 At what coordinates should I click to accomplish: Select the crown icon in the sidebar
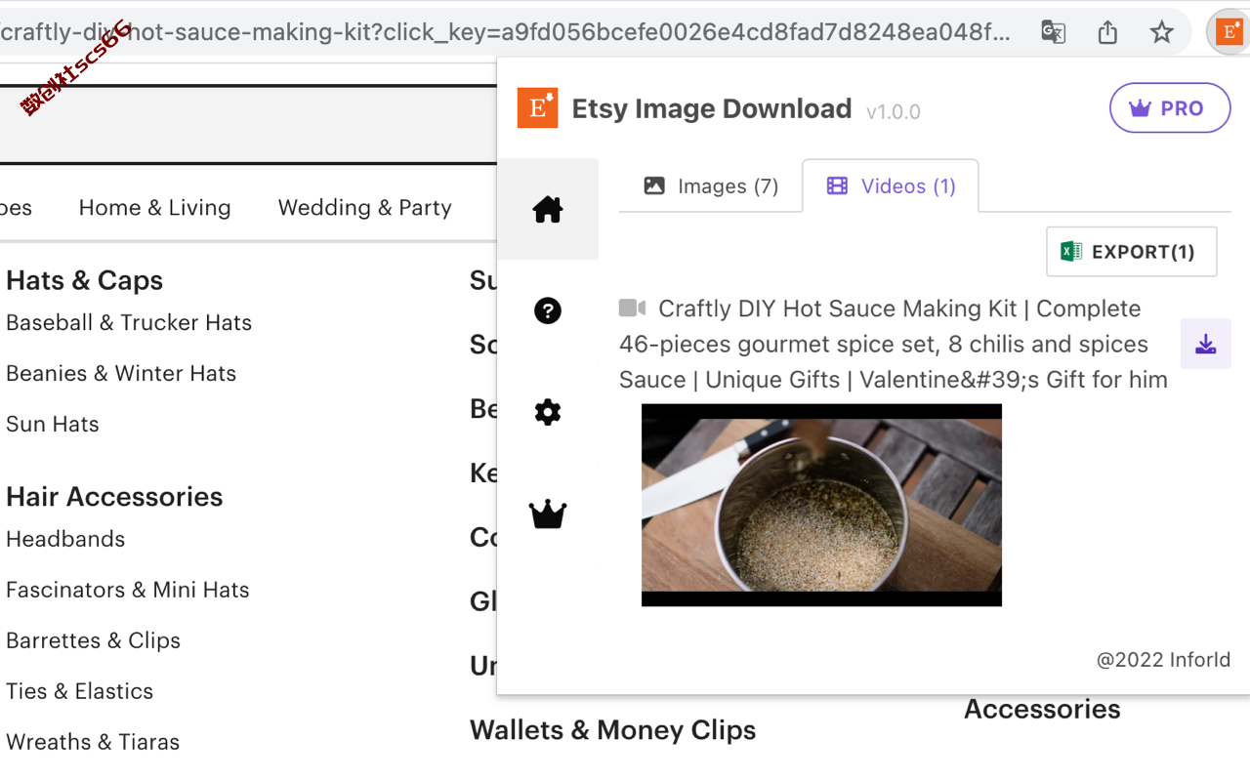548,514
